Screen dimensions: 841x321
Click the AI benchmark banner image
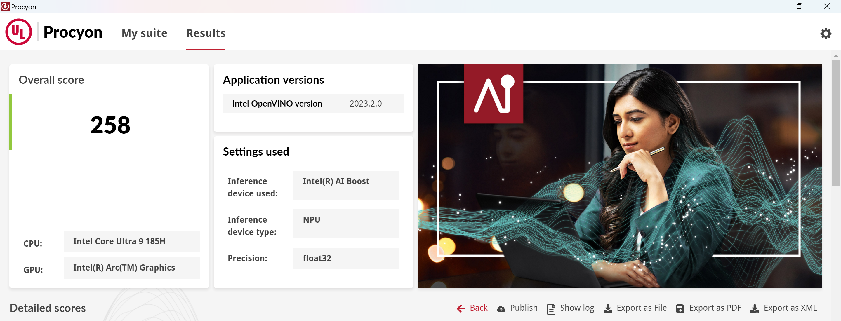tap(620, 176)
